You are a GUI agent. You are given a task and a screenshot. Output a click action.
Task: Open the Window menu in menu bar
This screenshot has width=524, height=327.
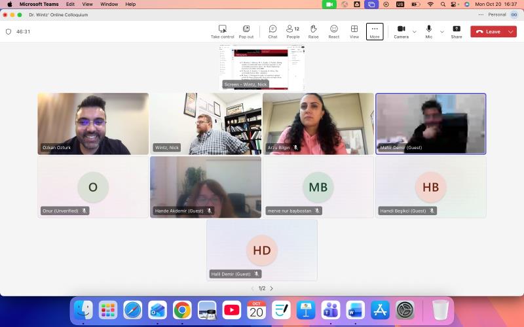[x=109, y=4]
